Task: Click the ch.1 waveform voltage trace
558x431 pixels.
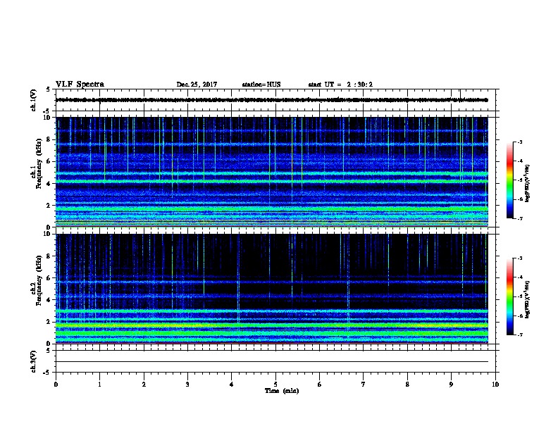Action: [x=272, y=100]
